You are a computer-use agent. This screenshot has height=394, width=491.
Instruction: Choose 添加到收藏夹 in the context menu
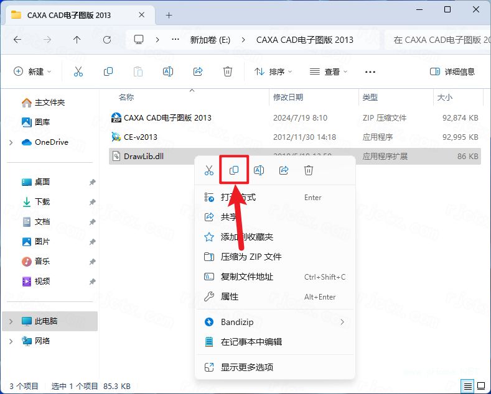(x=275, y=237)
